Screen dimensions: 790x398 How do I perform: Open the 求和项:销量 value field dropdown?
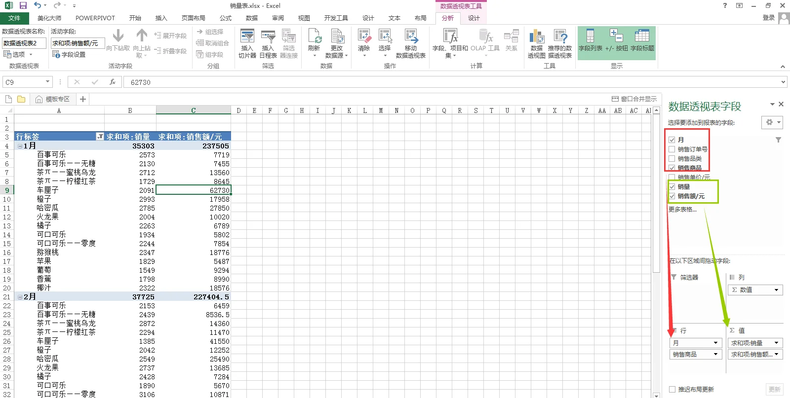(776, 343)
